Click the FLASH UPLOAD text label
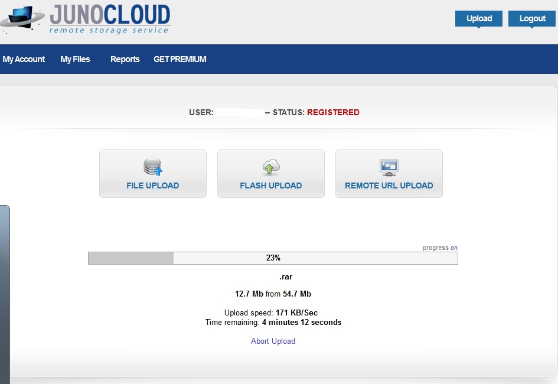The height and width of the screenshot is (384, 558). [x=270, y=186]
